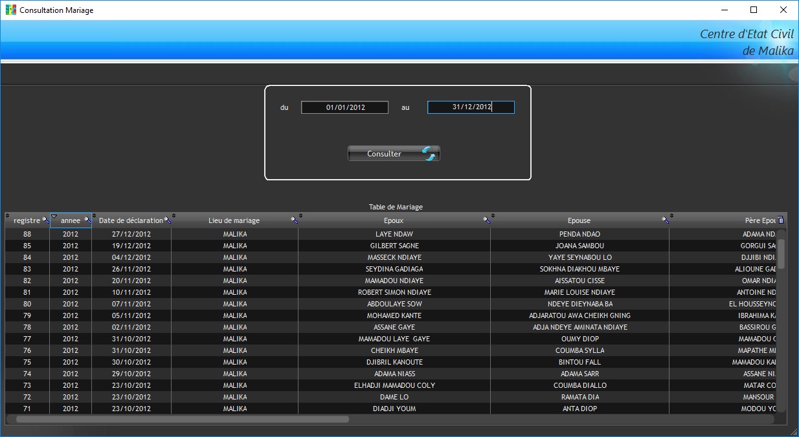Click sort arrows on Lieu de mariage column
This screenshot has width=799, height=437.
coord(174,216)
